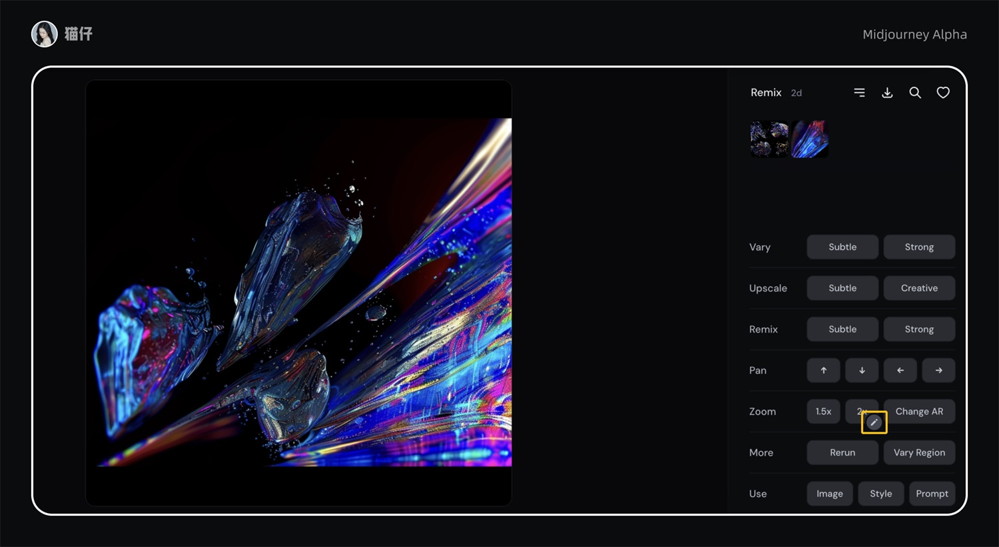The height and width of the screenshot is (547, 999).
Task: Pan image down with arrow
Action: click(x=862, y=370)
